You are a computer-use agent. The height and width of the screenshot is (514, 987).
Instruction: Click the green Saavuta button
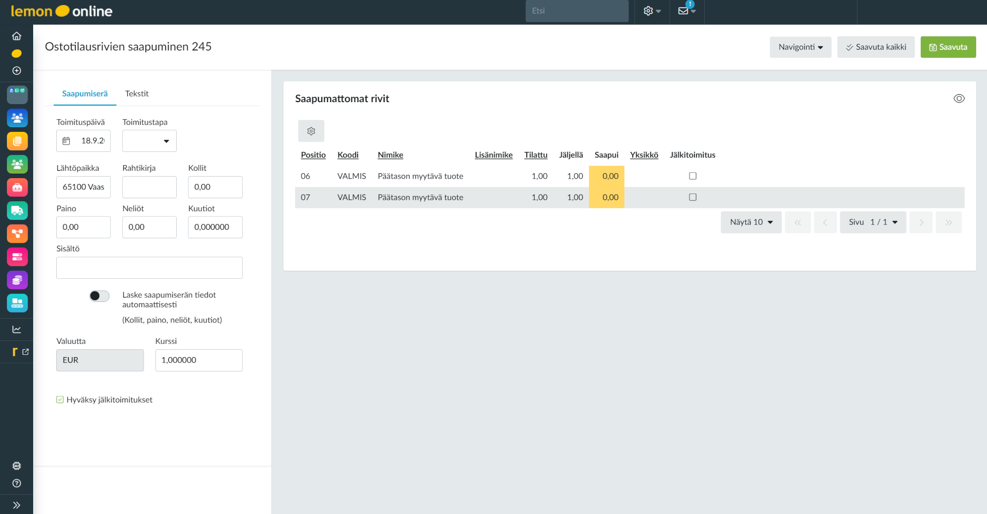tap(948, 47)
